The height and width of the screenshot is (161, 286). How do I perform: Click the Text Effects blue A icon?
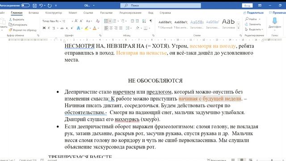coord(79,28)
